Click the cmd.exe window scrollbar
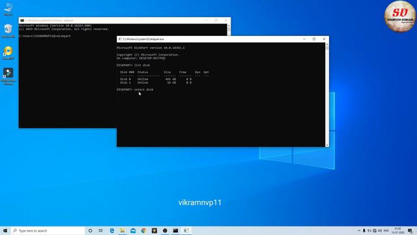 (229, 29)
